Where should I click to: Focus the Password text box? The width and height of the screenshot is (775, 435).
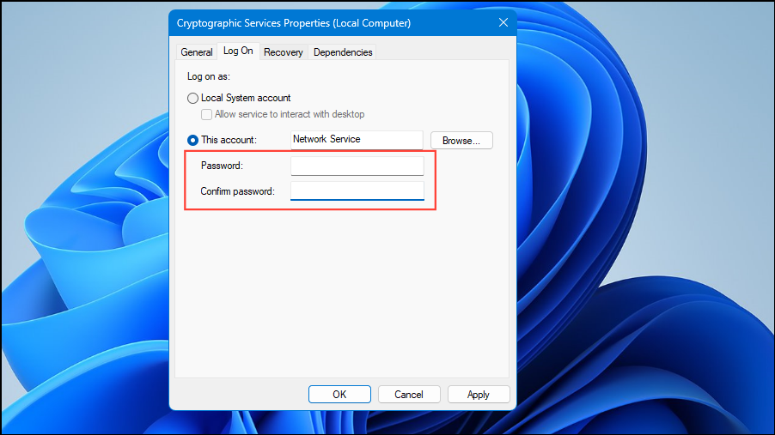click(x=357, y=166)
